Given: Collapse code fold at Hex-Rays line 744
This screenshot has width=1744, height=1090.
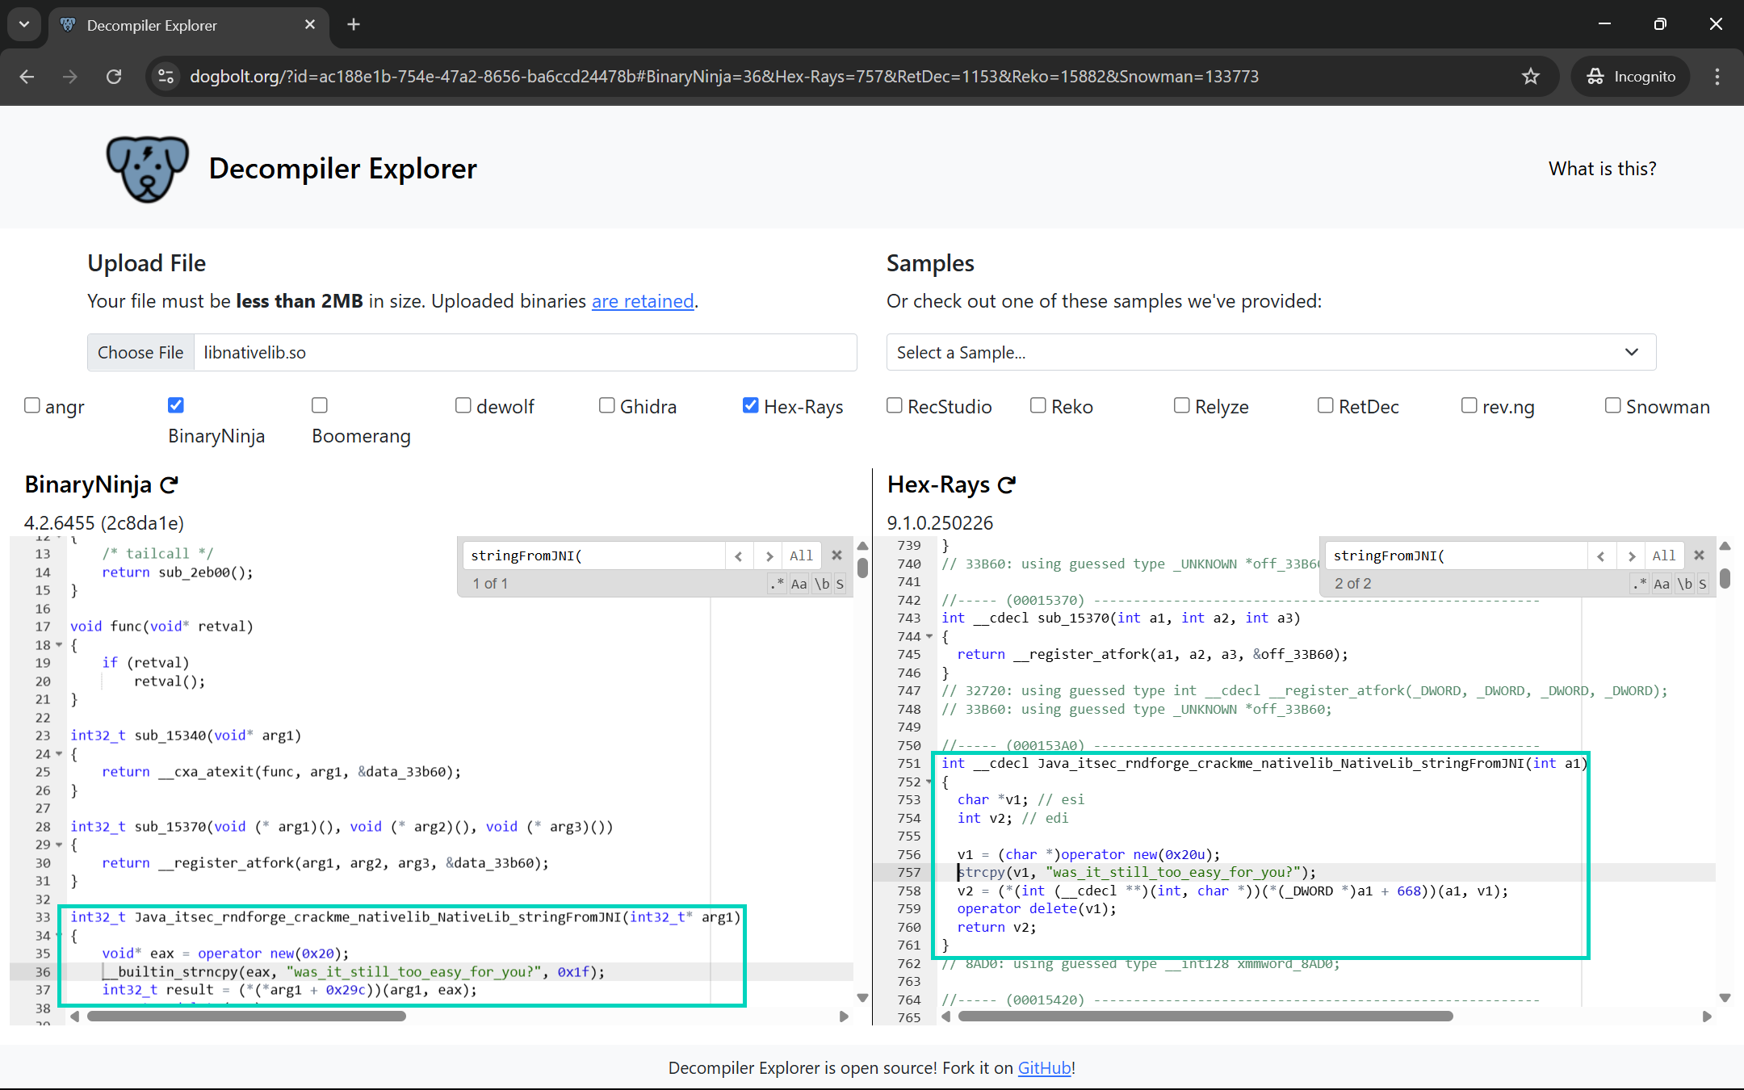Looking at the screenshot, I should (x=929, y=637).
